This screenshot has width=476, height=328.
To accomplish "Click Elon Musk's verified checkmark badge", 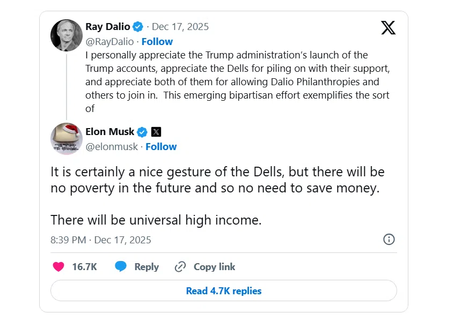I will [x=142, y=132].
